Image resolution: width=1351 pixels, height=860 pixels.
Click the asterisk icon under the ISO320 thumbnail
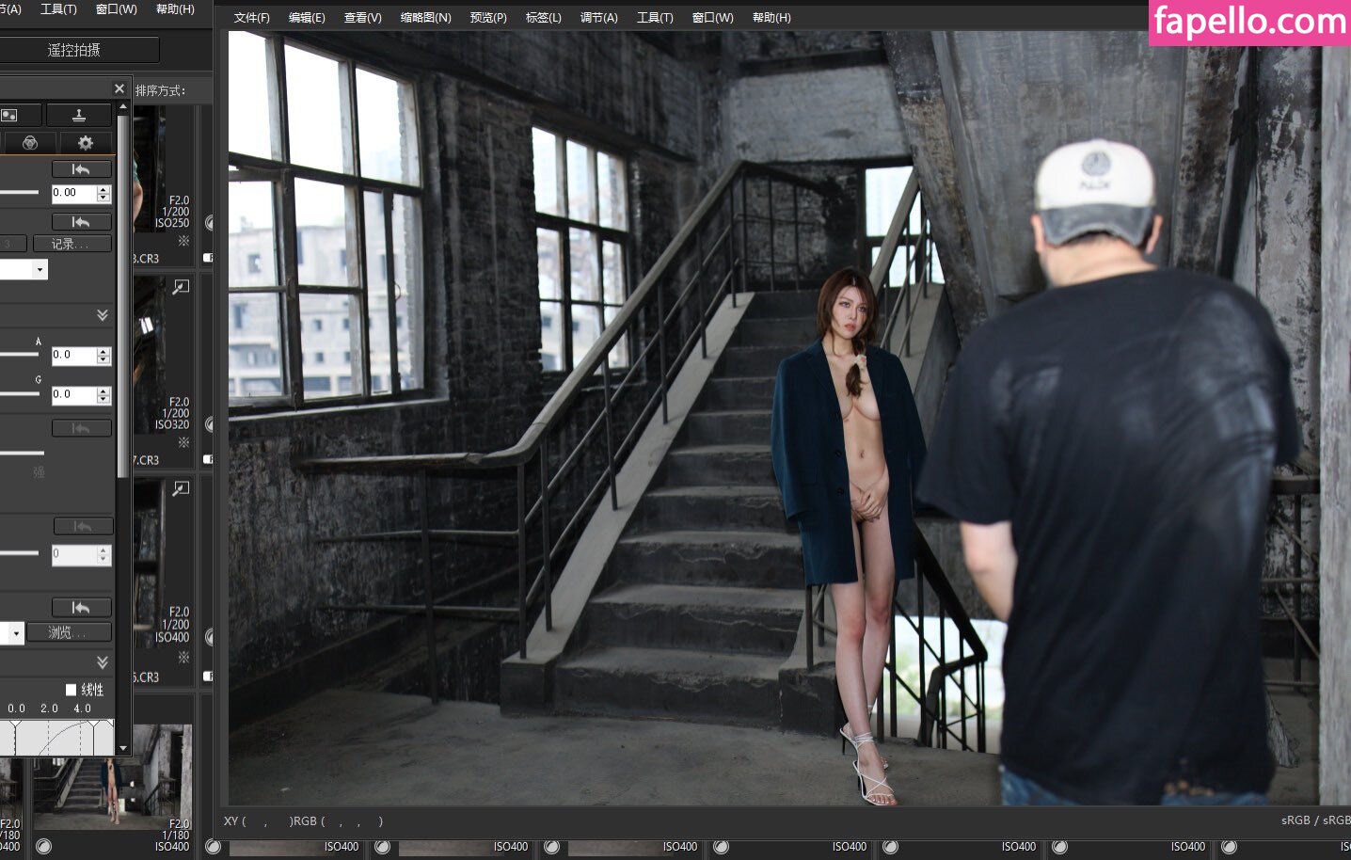click(x=183, y=442)
